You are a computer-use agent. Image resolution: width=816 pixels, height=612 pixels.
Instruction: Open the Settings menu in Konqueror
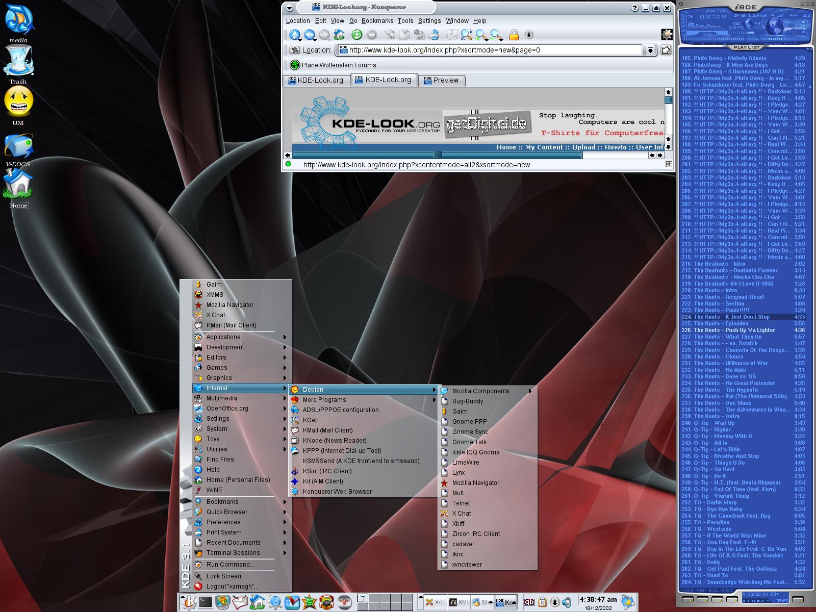[429, 21]
